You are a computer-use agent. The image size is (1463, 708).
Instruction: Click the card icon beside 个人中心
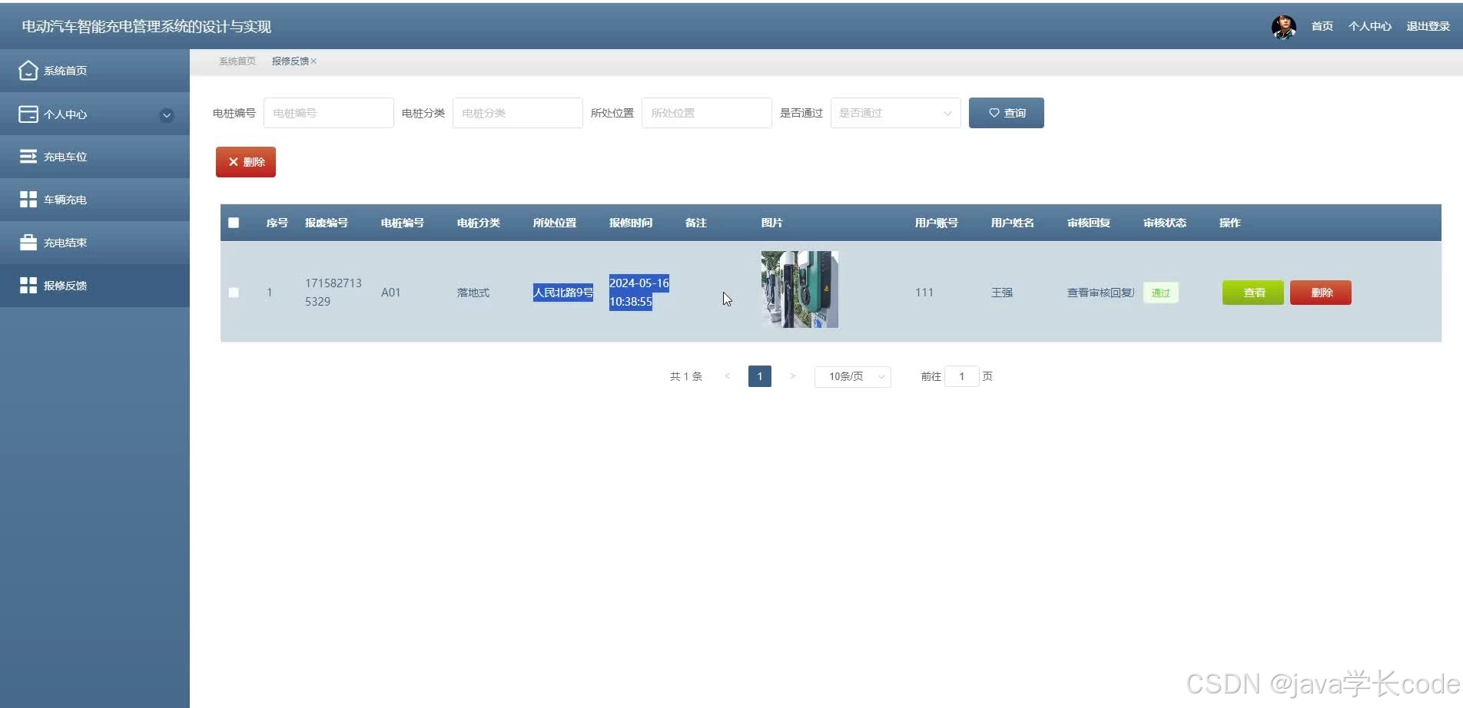coord(28,114)
